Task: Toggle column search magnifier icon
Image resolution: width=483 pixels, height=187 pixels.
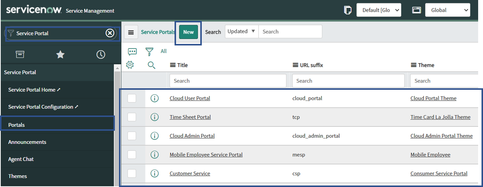Action: [x=151, y=65]
